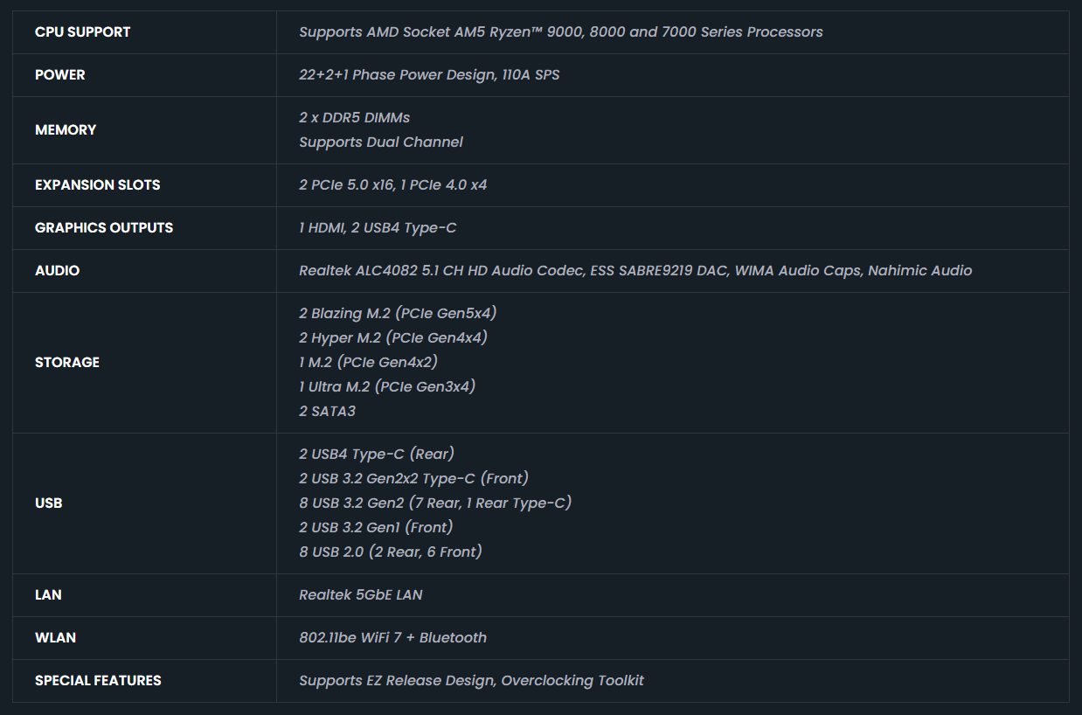
Task: Select the Supports Dual Channel text
Action: pos(380,142)
